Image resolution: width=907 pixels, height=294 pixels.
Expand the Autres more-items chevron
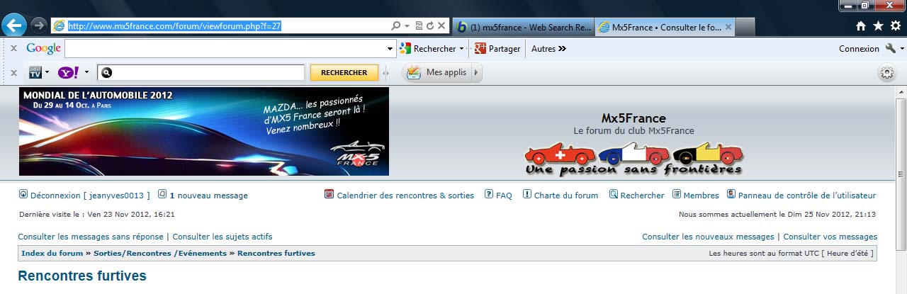tap(563, 49)
